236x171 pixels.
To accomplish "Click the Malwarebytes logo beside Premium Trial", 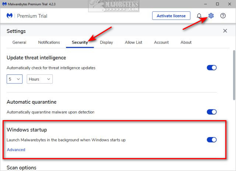I will (10, 15).
